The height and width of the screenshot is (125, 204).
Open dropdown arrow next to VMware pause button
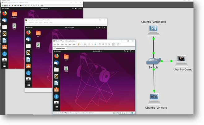tap(81, 44)
